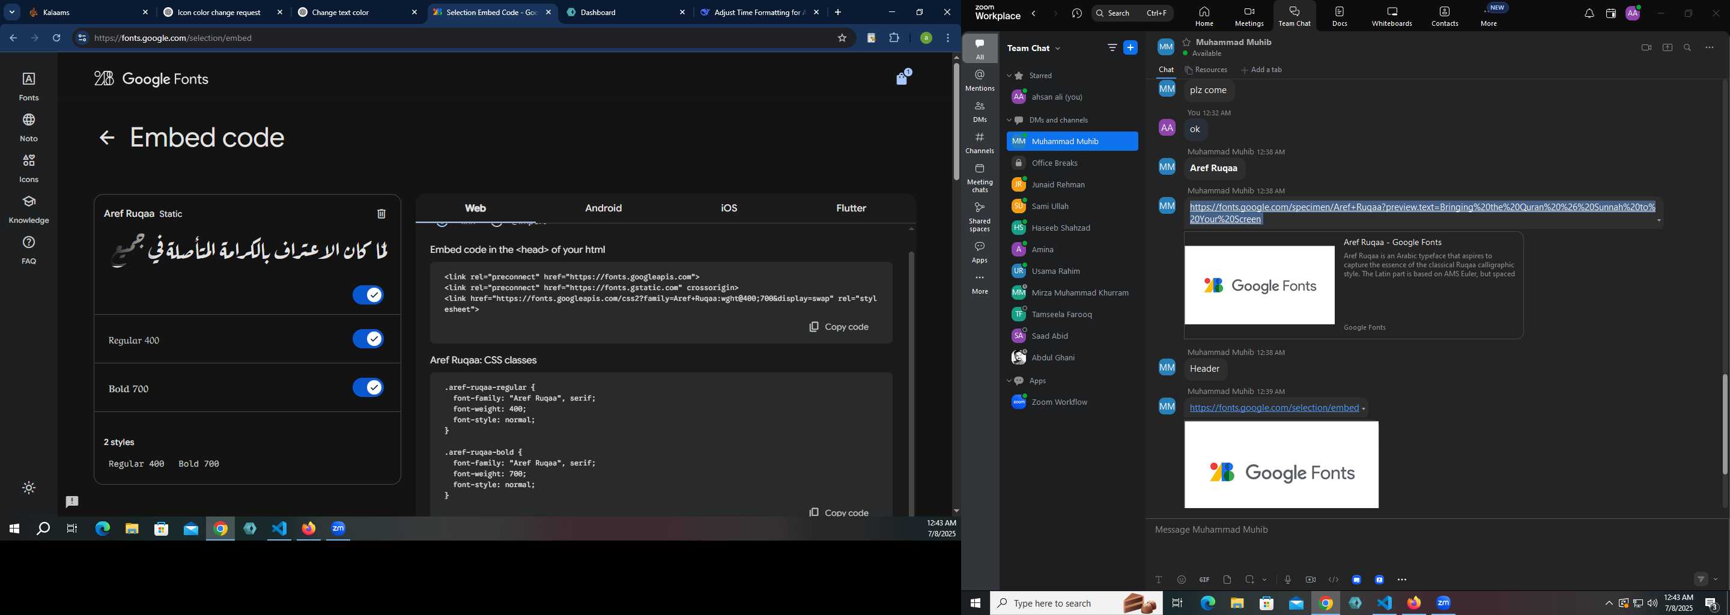
Task: Switch to the Kalaams Chrome tab
Action: pos(90,12)
